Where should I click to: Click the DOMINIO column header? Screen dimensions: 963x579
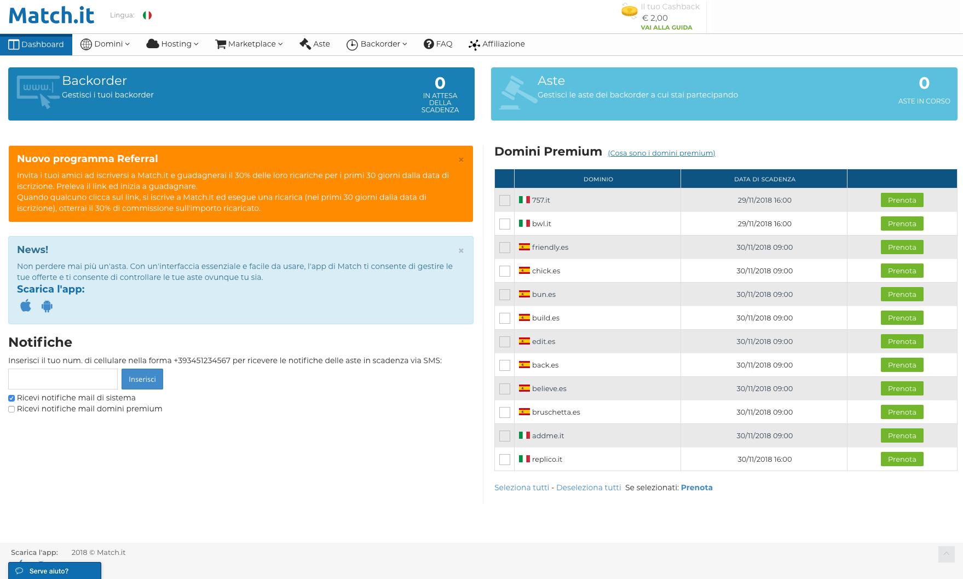click(598, 179)
